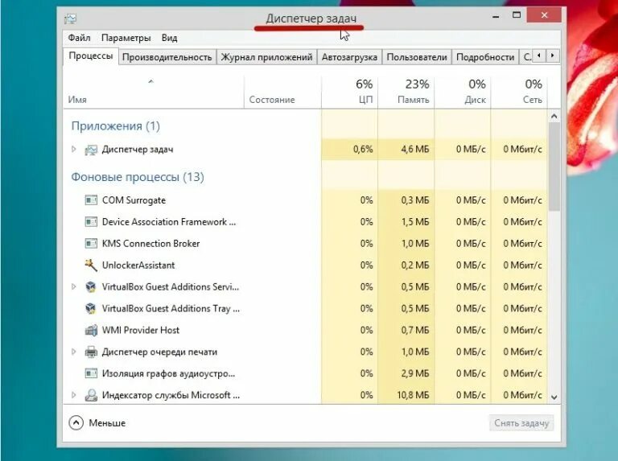
Task: Expand the Индексатор службы Microsoft row
Action: pyautogui.click(x=74, y=395)
